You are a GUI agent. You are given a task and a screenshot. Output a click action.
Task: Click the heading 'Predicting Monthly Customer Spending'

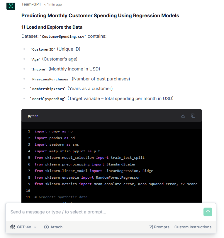click(100, 15)
